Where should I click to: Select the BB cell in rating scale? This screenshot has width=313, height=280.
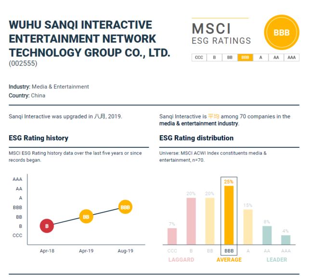coord(230,57)
